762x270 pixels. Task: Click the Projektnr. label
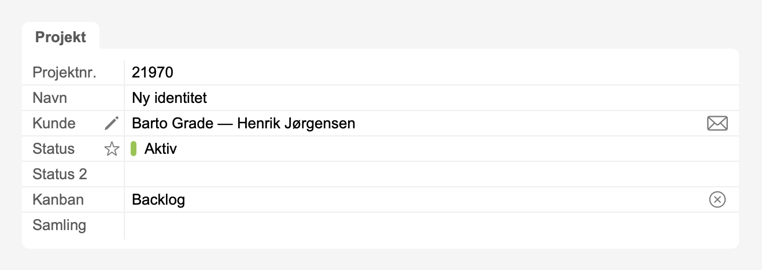point(64,73)
